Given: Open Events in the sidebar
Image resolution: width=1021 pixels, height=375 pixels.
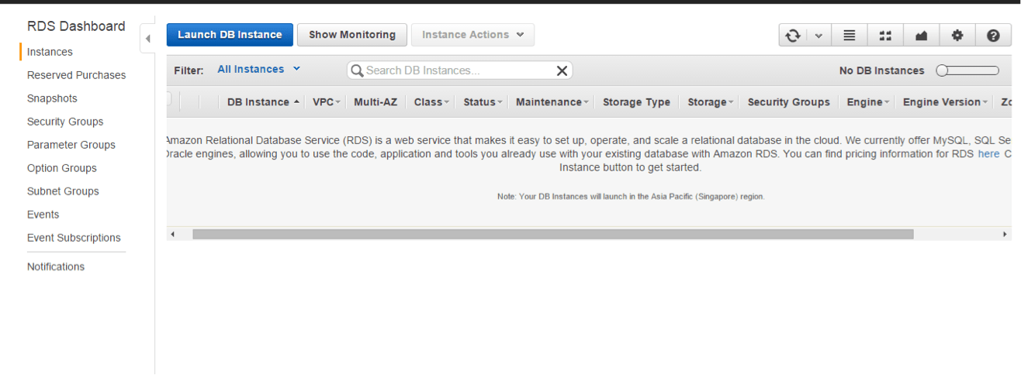Looking at the screenshot, I should click(43, 215).
